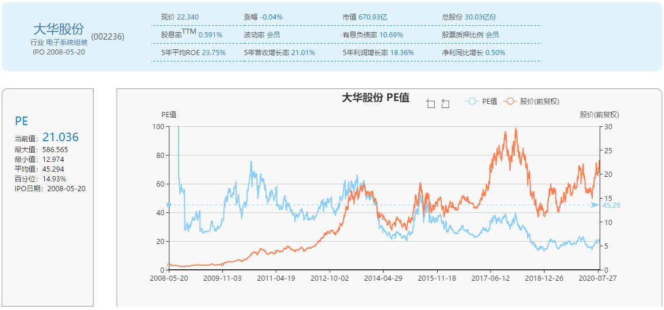This screenshot has width=664, height=310.
Task: Open the 电子系统组装 industry link
Action: tap(67, 43)
